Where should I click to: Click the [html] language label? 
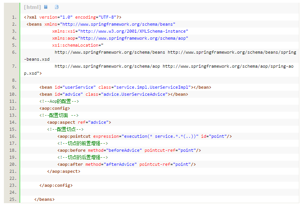[x=32, y=7]
